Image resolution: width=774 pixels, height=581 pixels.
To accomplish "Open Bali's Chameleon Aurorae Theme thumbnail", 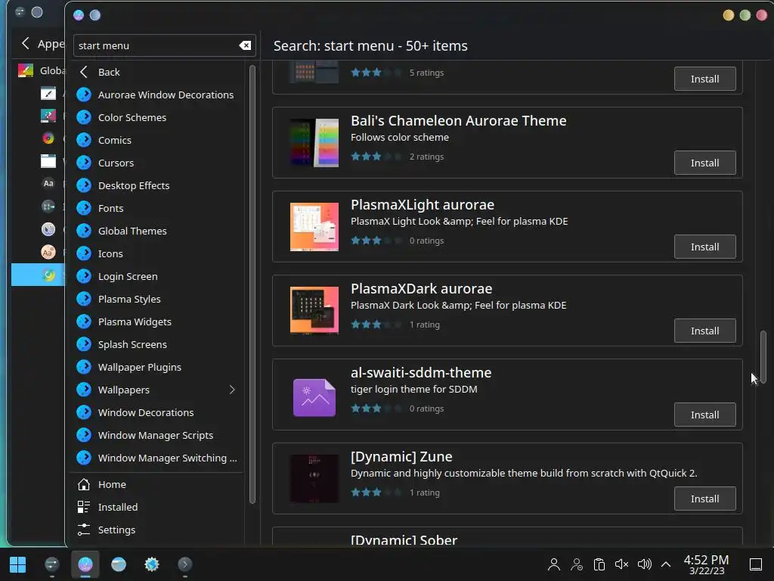I will [x=314, y=143].
